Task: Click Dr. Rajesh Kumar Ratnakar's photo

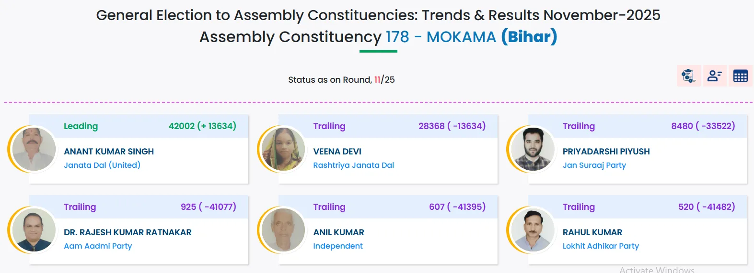Action: pos(34,230)
